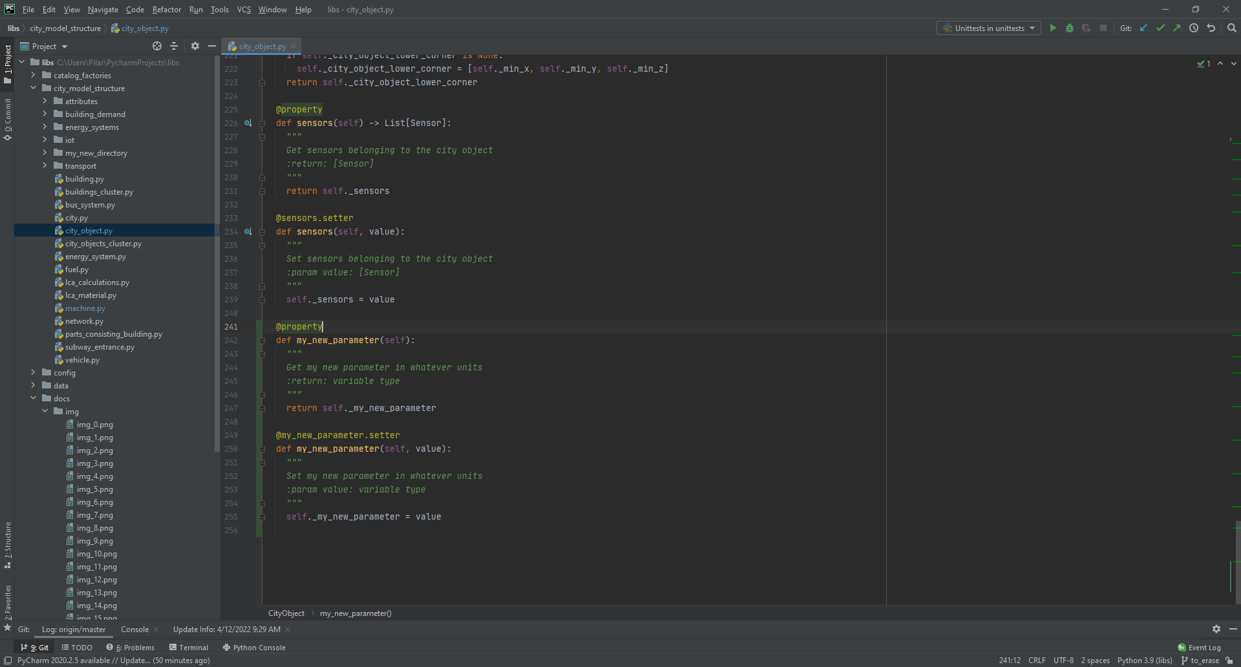Click the Debug bug icon
Image resolution: width=1241 pixels, height=667 pixels.
(1070, 28)
